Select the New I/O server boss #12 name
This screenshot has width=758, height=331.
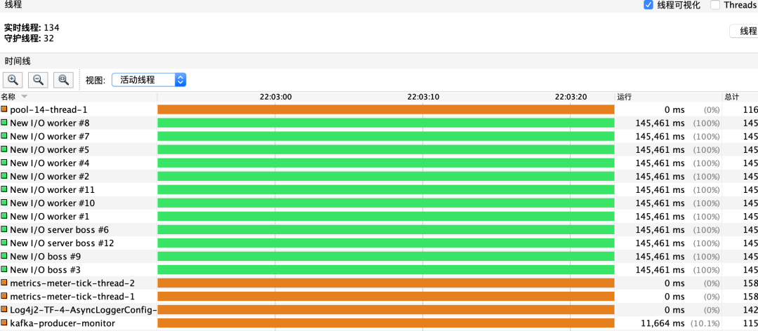(x=62, y=243)
